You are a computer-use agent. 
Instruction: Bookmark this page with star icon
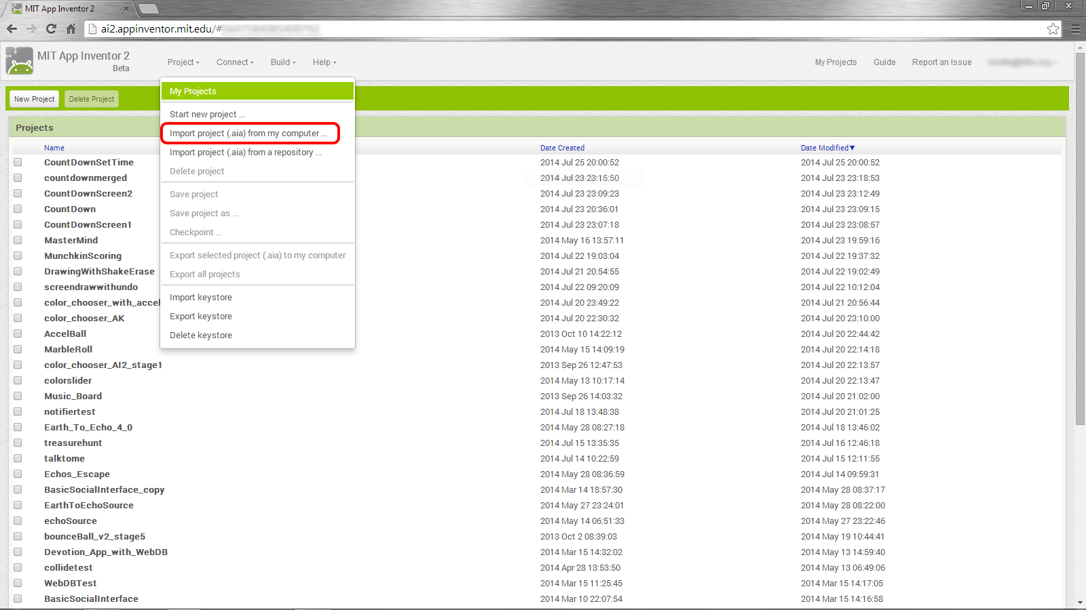click(x=1053, y=28)
